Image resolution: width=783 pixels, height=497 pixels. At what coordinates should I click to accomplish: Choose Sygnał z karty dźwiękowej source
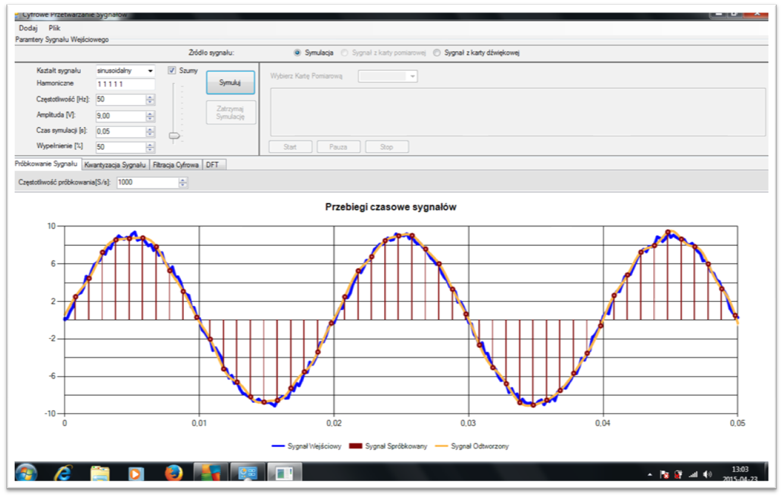(438, 53)
